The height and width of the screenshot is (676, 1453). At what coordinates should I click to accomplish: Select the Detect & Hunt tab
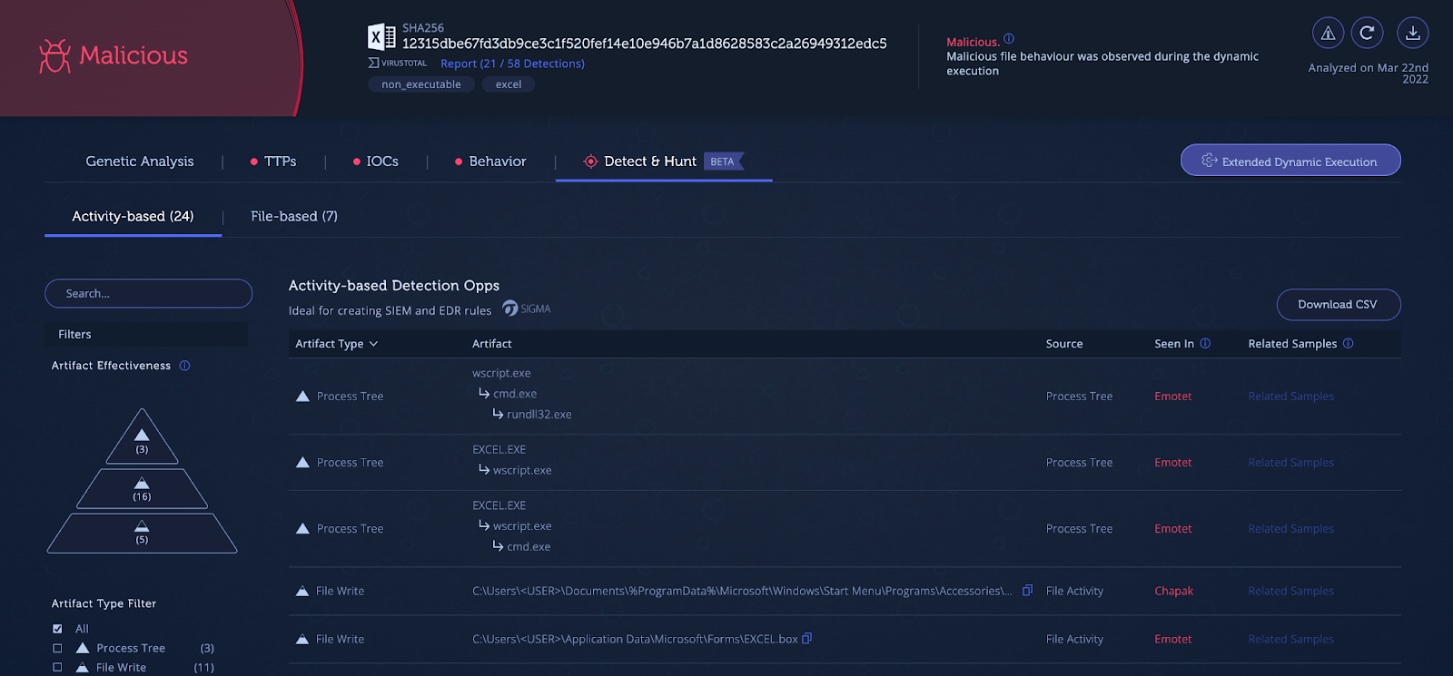coord(663,162)
